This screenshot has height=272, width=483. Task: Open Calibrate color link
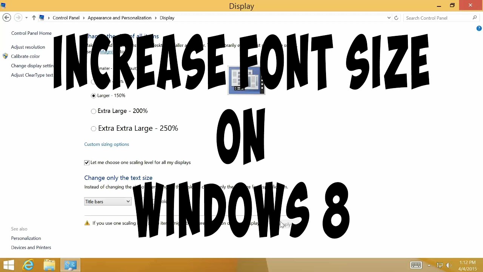[x=25, y=56]
